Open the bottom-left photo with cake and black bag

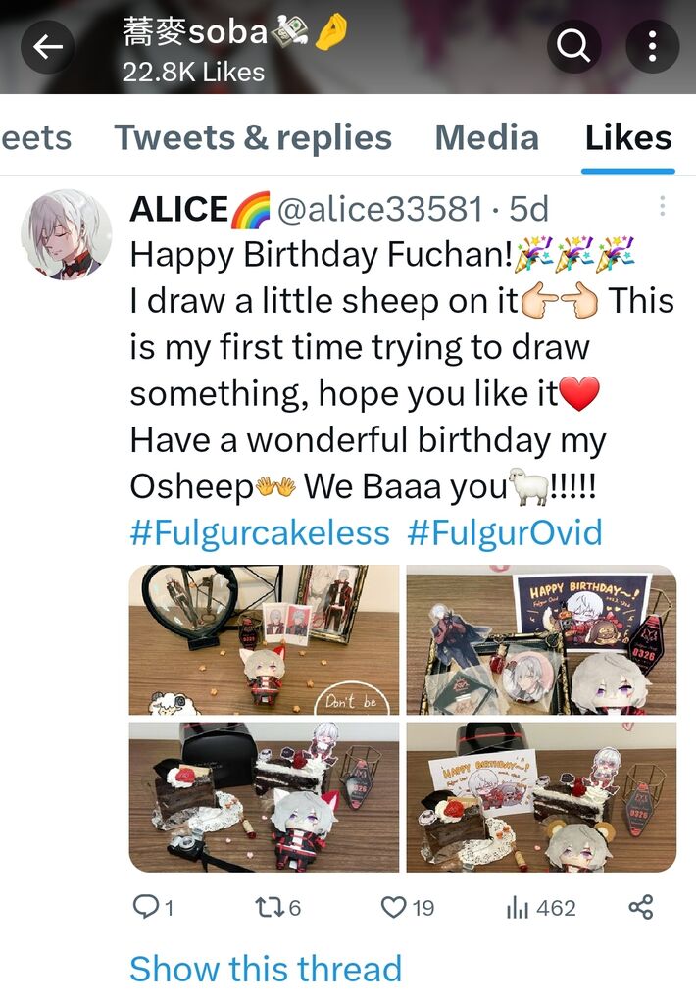264,797
